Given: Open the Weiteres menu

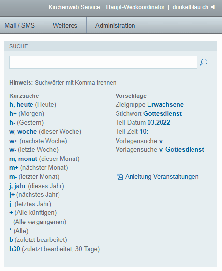Looking at the screenshot, I should [x=65, y=25].
